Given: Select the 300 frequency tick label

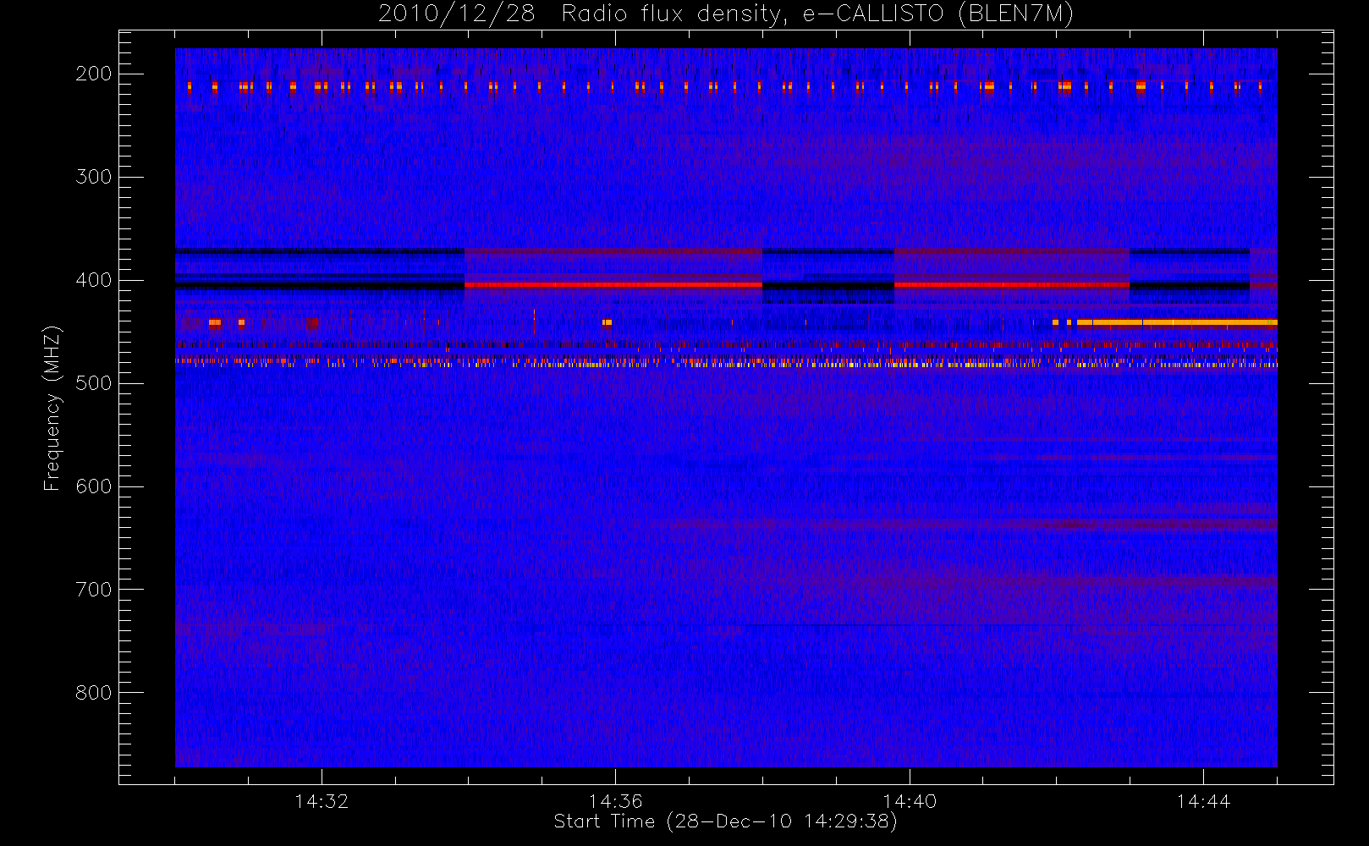Looking at the screenshot, I should [94, 177].
